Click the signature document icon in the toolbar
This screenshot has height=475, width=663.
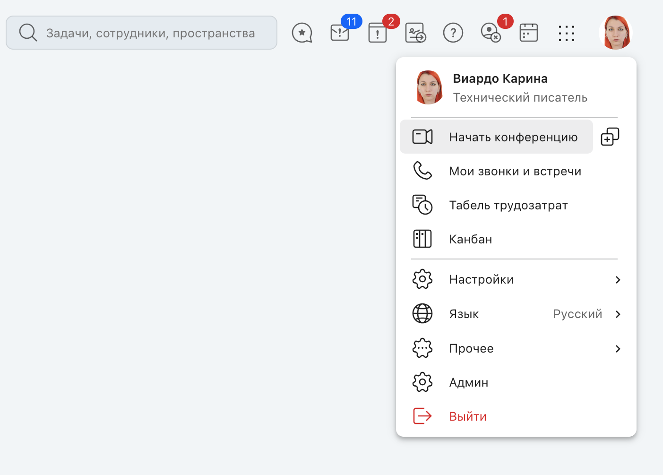(416, 33)
